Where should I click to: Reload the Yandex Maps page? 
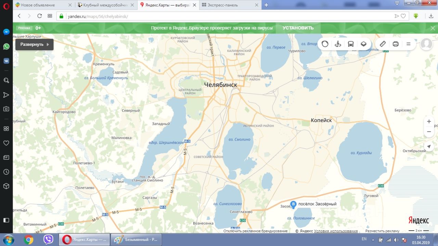point(39,16)
